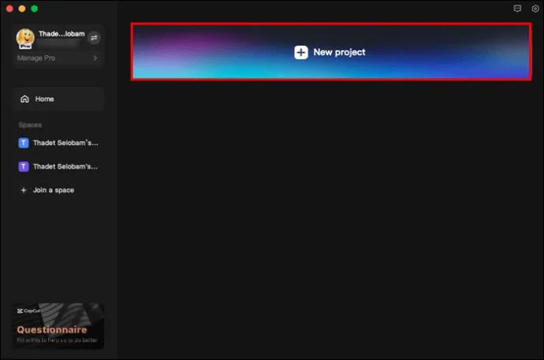Image resolution: width=544 pixels, height=360 pixels.
Task: Open the hexagon settings icon
Action: [535, 9]
